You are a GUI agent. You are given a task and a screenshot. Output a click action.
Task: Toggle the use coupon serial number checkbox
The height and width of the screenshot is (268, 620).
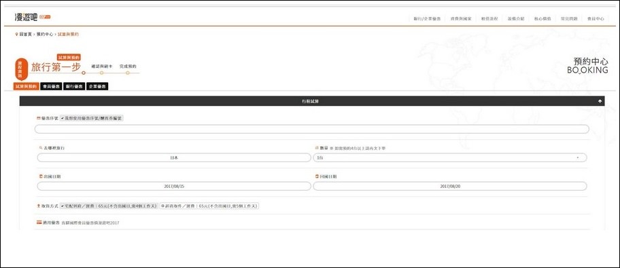(91, 118)
